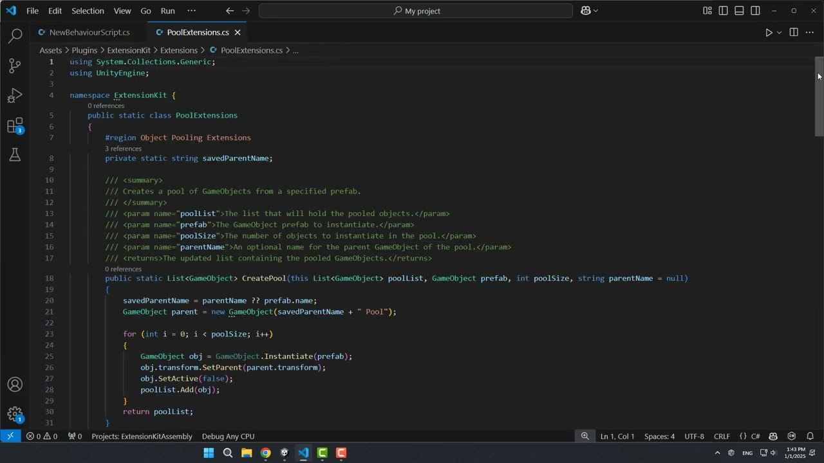Screen dimensions: 824x463
Task: Open the additional menus ellipsis in menu bar
Action: [191, 11]
